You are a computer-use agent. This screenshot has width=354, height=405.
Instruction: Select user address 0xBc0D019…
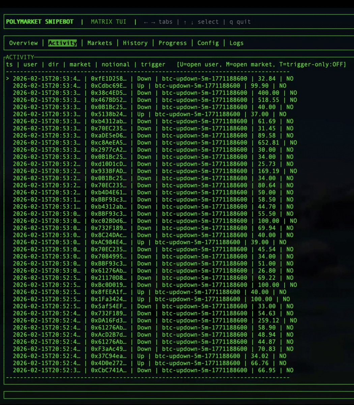click(x=109, y=285)
